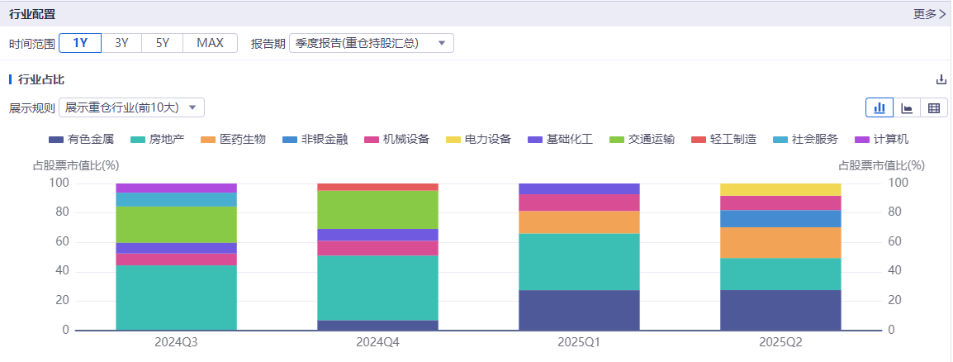Image resolution: width=953 pixels, height=362 pixels.
Task: Click teal 房地产 segment in 2024Q4 bar
Action: click(x=378, y=288)
